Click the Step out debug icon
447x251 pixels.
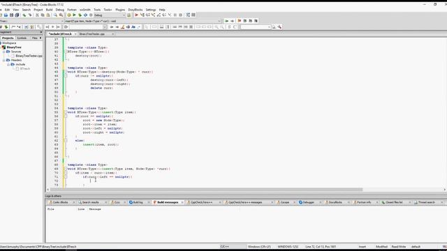[159, 15]
